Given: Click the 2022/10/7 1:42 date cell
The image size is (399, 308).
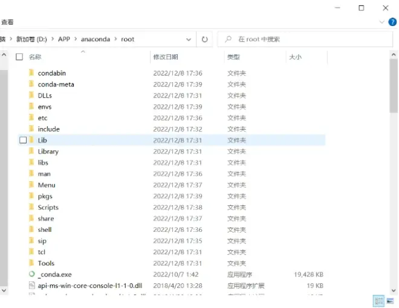Looking at the screenshot, I should click(x=176, y=274).
